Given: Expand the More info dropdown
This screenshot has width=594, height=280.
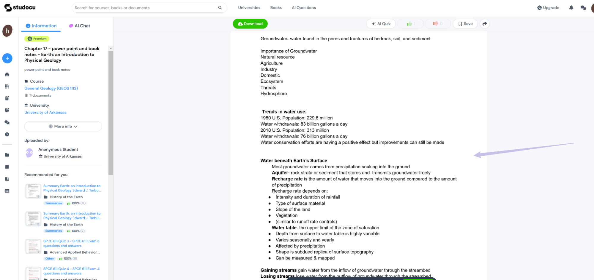Looking at the screenshot, I should (x=63, y=126).
